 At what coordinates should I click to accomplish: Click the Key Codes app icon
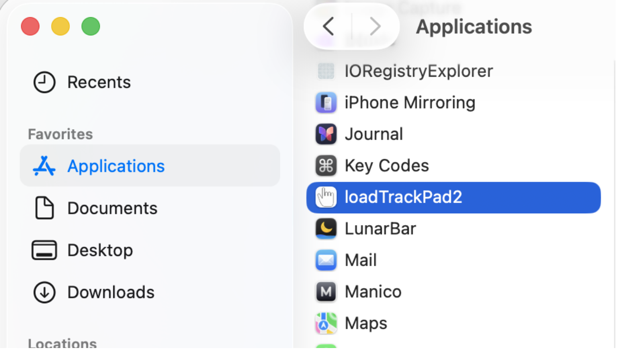click(x=326, y=166)
